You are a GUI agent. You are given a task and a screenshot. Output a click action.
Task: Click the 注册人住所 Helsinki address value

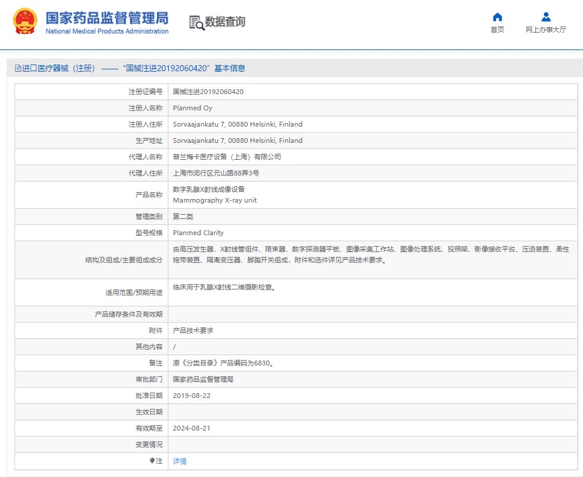point(238,124)
